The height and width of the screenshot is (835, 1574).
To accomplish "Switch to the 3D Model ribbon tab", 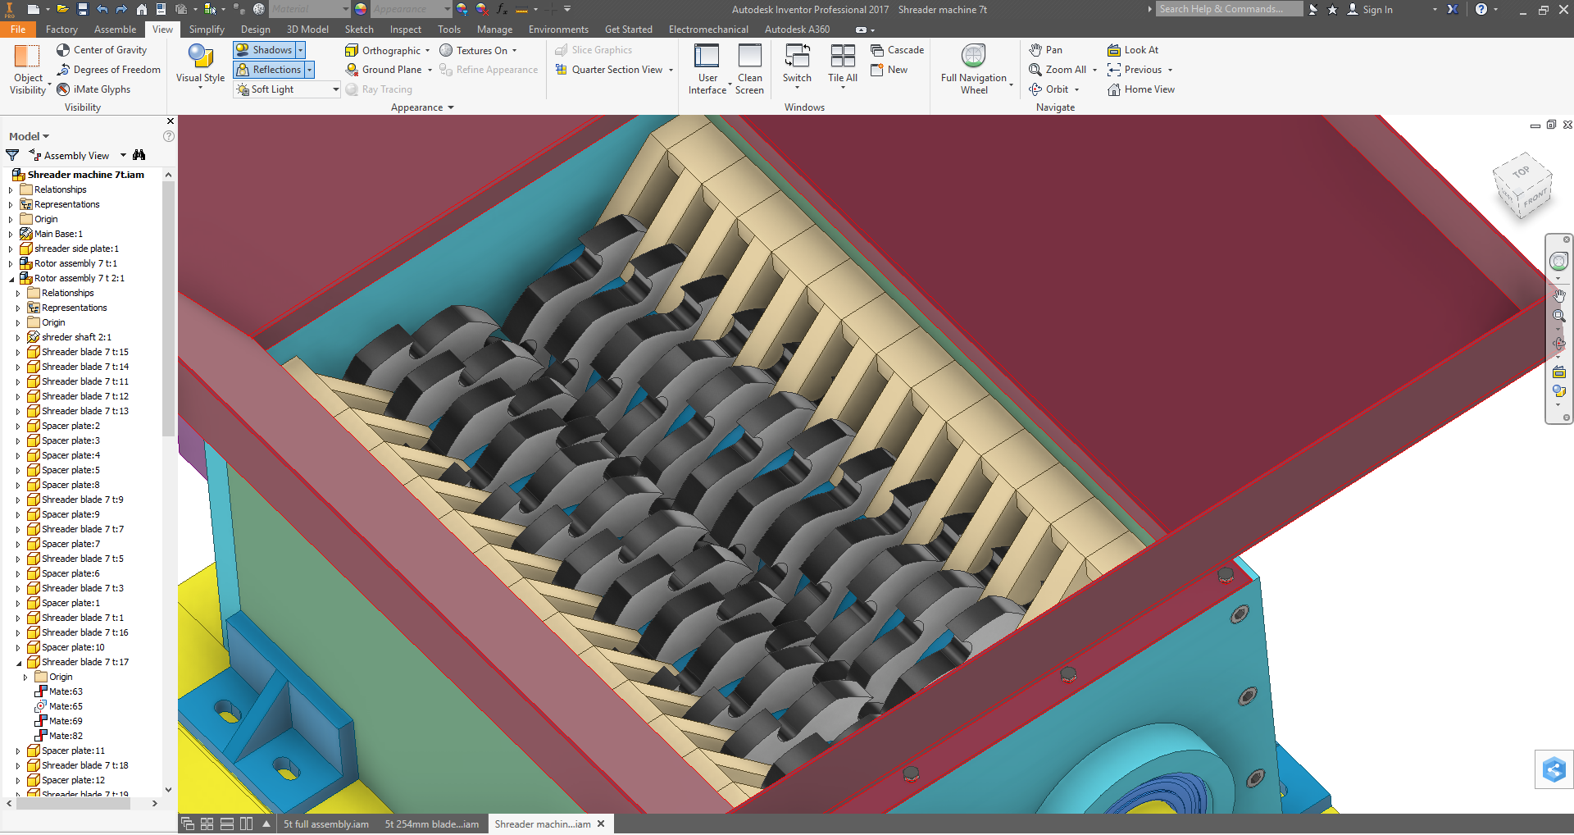I will (x=307, y=30).
